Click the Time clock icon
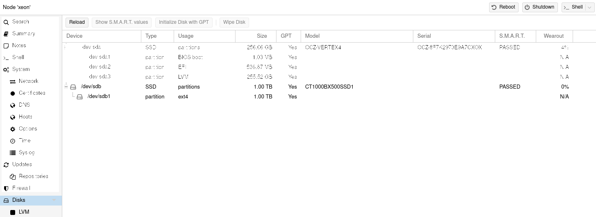 13,141
